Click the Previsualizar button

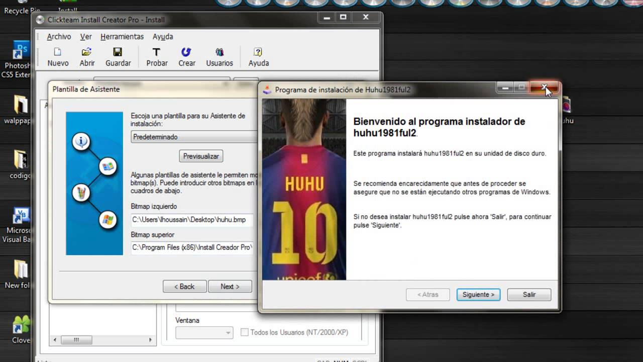(x=201, y=156)
